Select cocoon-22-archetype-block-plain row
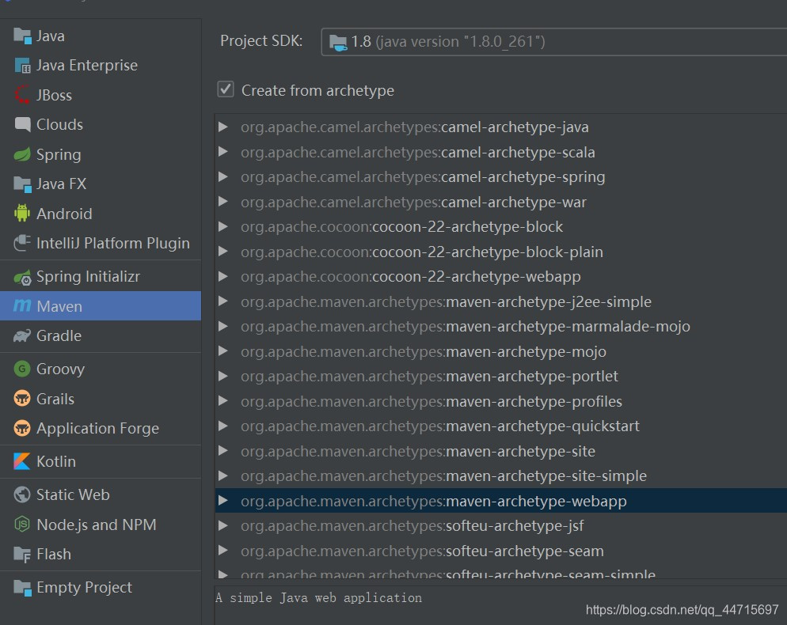Image resolution: width=787 pixels, height=625 pixels. (x=501, y=252)
